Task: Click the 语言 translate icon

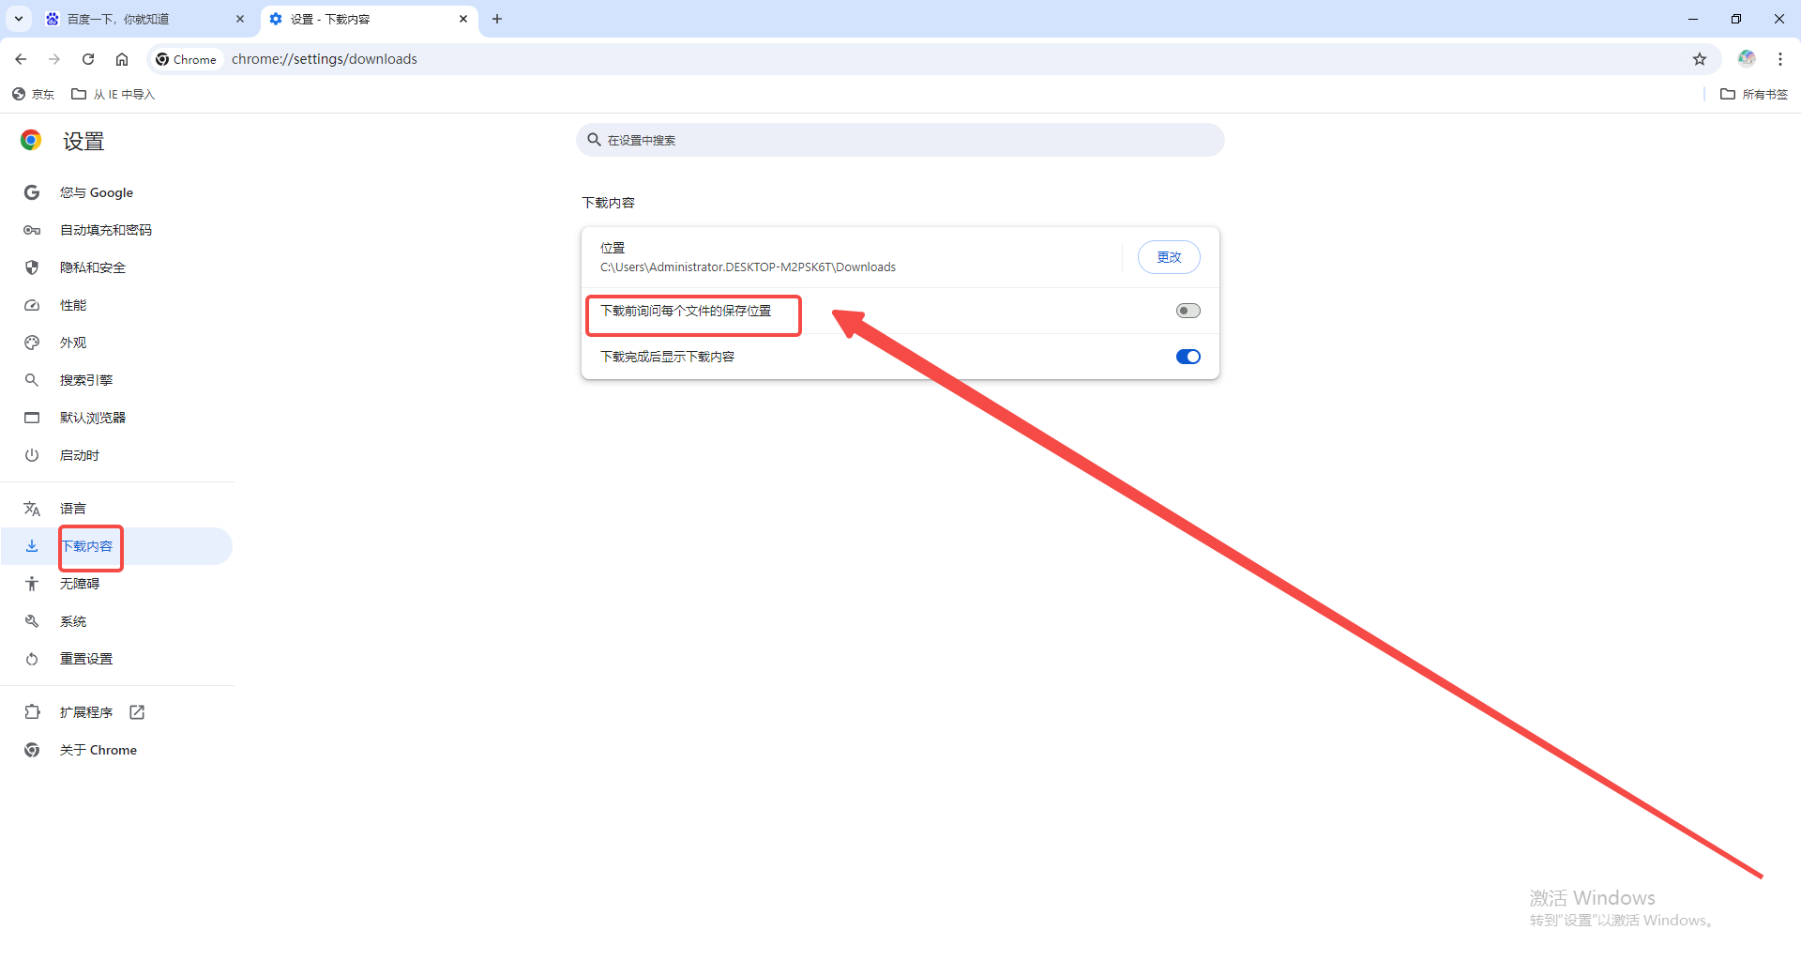Action: [32, 509]
